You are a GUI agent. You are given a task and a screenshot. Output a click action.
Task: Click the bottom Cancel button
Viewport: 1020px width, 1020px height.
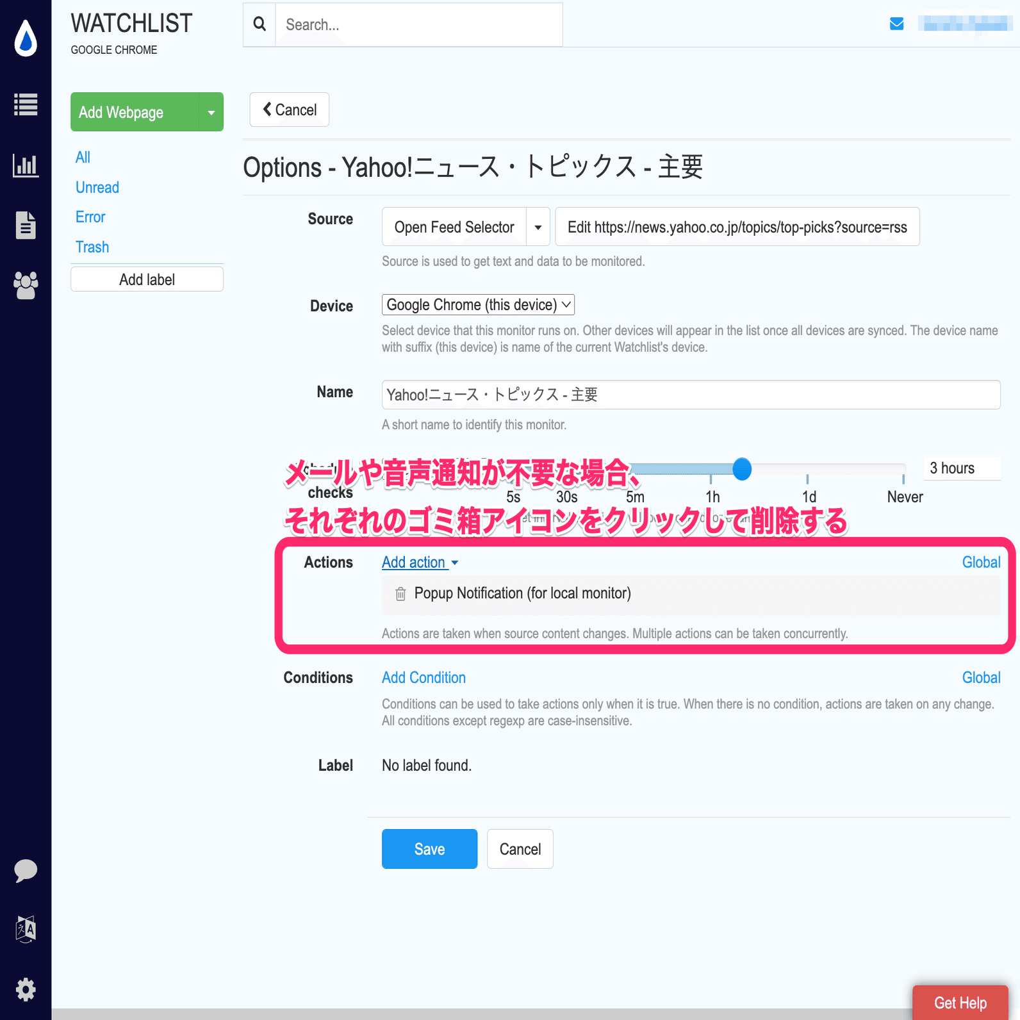coord(520,849)
